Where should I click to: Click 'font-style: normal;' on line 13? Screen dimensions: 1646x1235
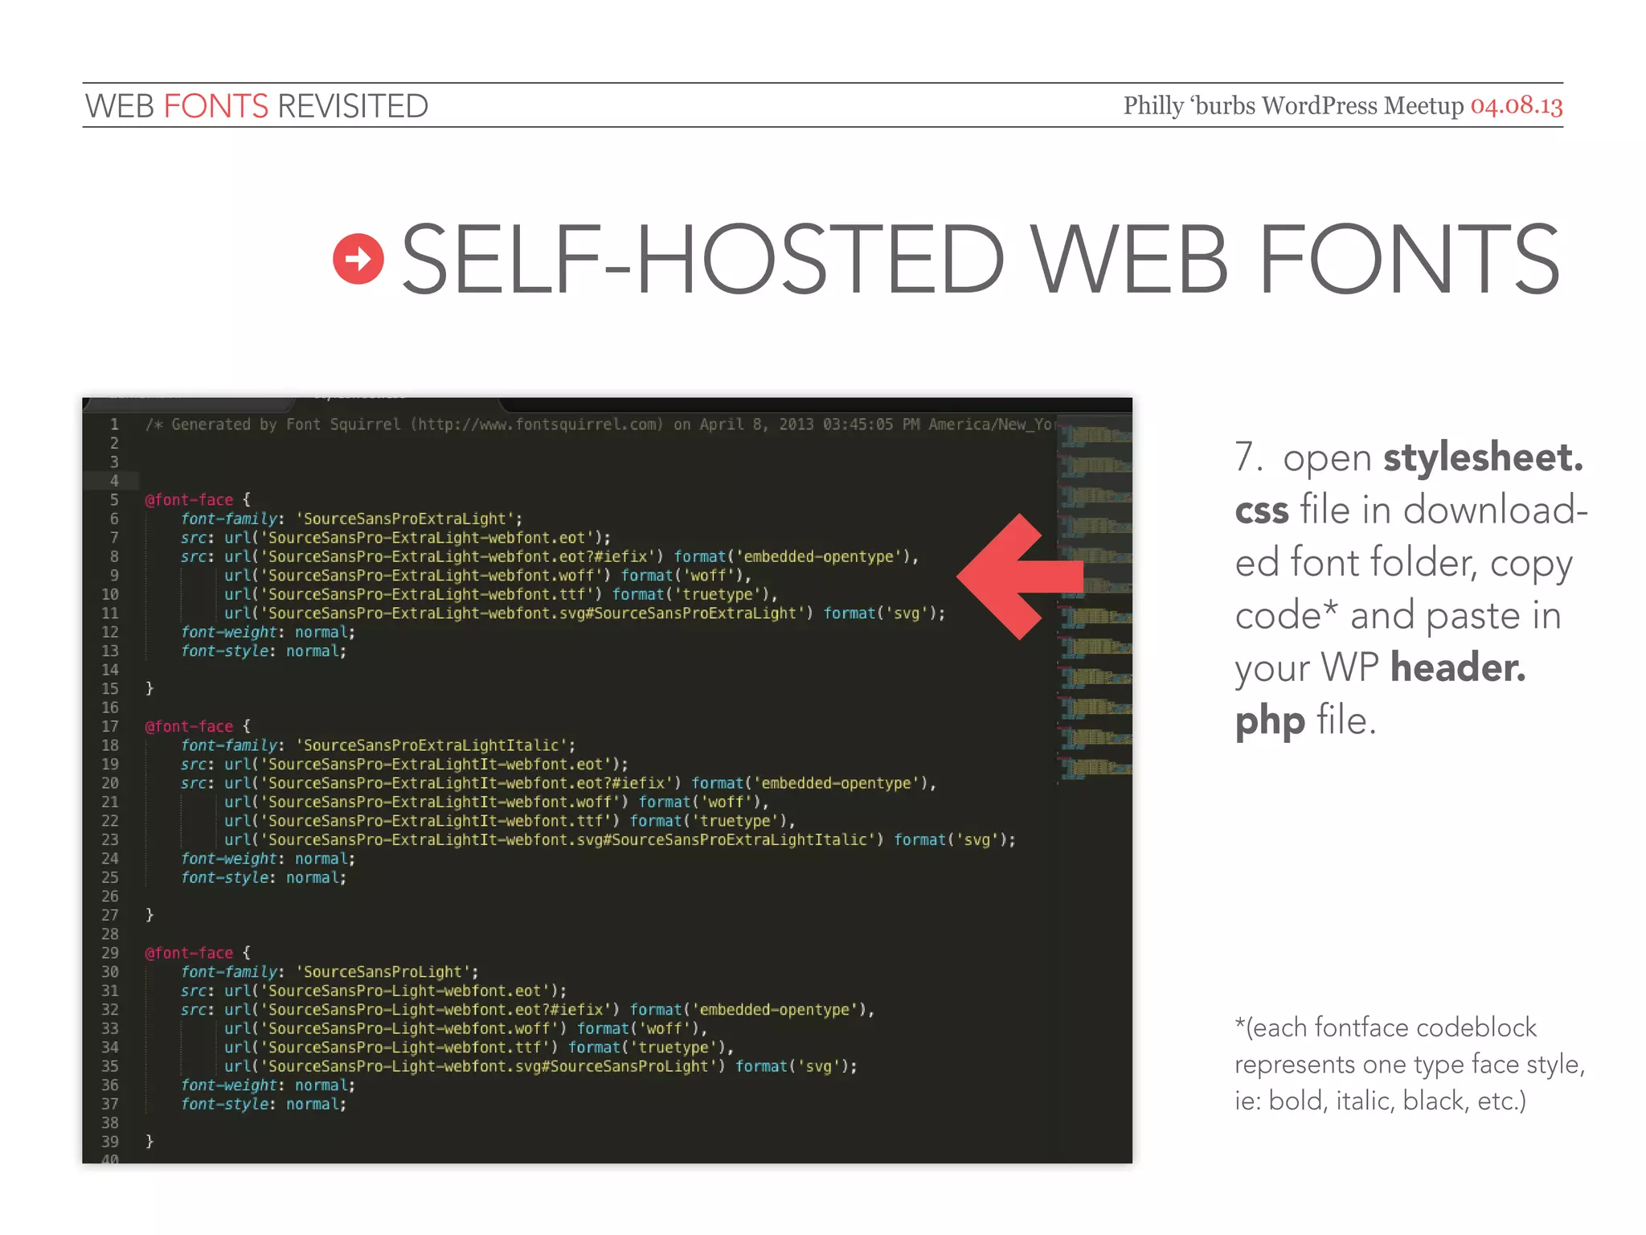(x=264, y=651)
